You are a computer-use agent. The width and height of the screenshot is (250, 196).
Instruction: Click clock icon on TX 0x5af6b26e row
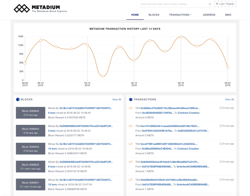click(221, 179)
